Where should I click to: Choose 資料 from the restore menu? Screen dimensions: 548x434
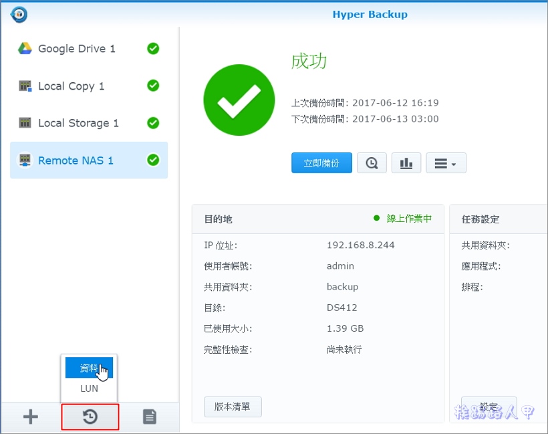coord(89,368)
